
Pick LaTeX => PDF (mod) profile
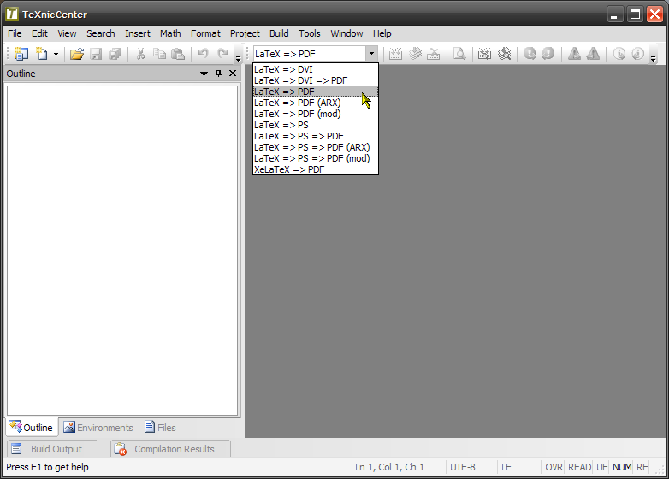tap(316, 114)
